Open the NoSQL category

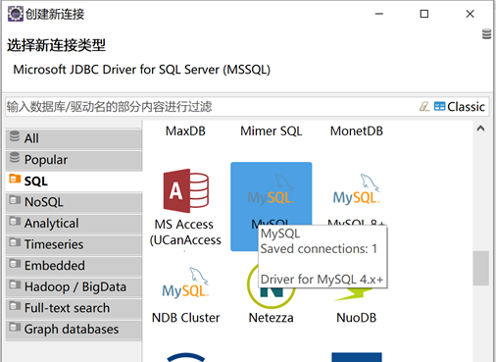click(74, 202)
